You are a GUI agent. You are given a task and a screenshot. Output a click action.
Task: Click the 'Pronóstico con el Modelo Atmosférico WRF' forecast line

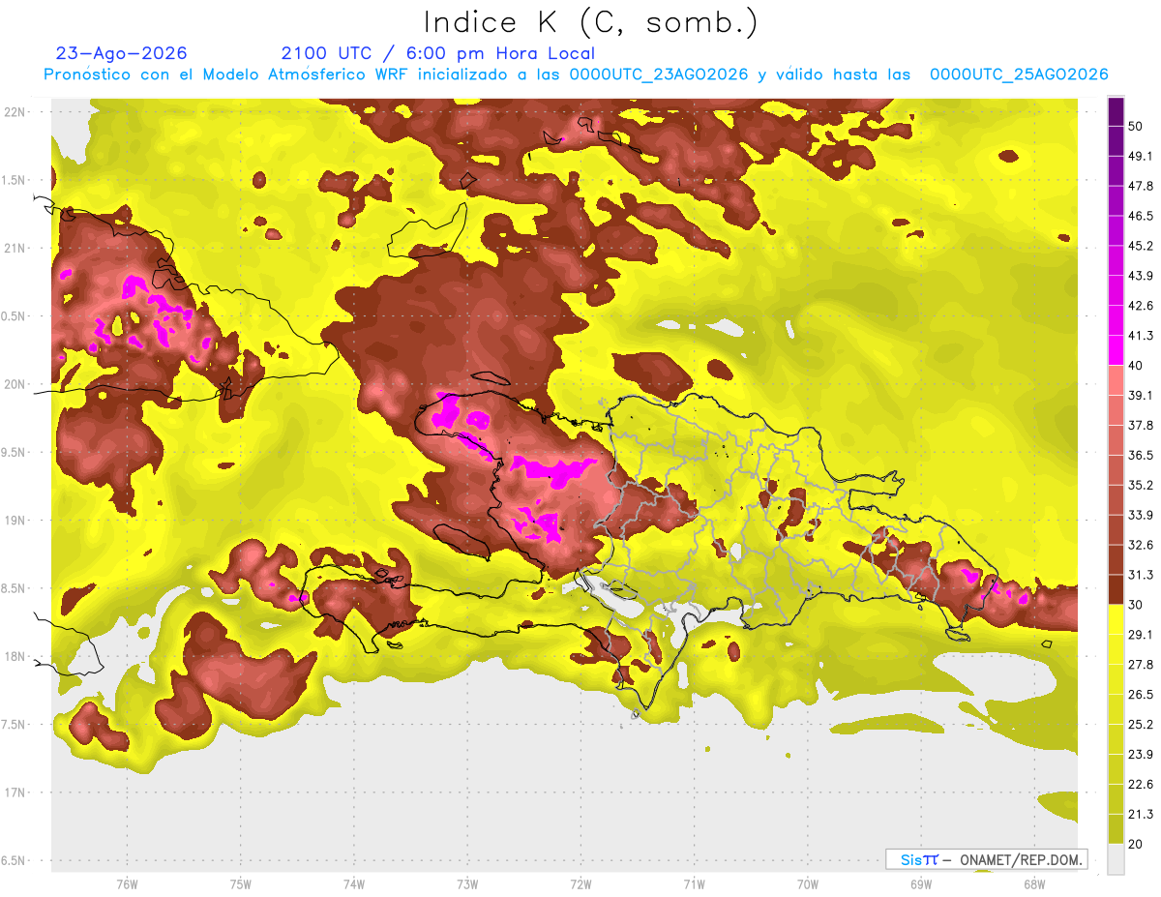(576, 75)
